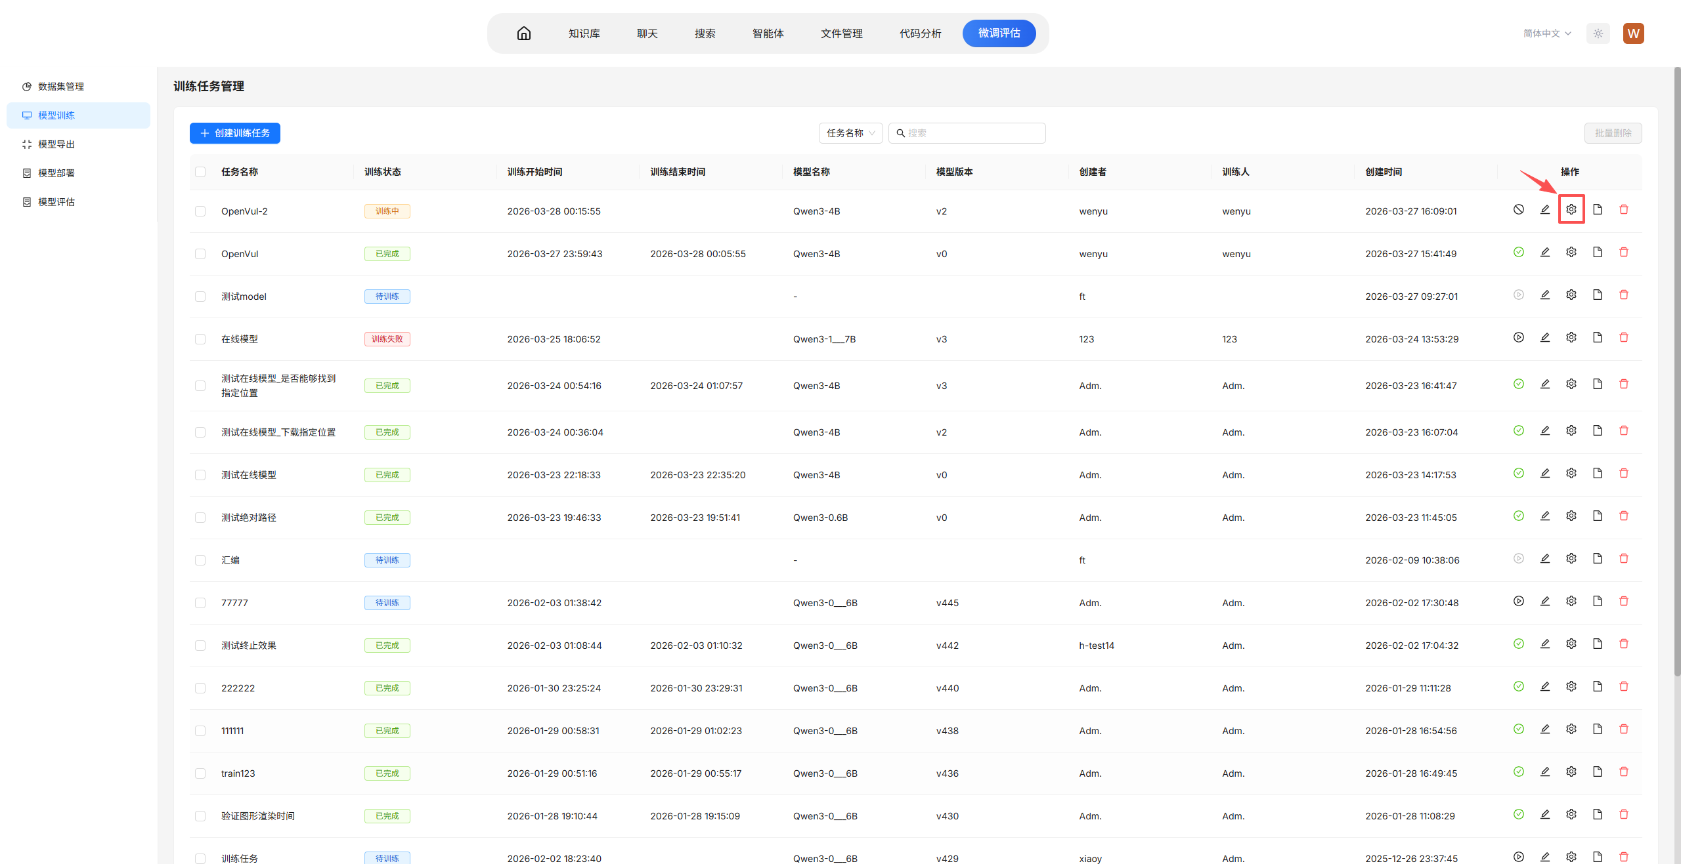Viewport: 1681px width, 864px height.
Task: Delete the 在线模型 task via trash icon
Action: (1623, 337)
